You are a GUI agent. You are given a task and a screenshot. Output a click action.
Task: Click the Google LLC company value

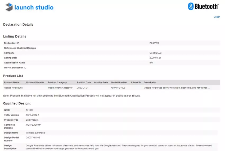155,53
